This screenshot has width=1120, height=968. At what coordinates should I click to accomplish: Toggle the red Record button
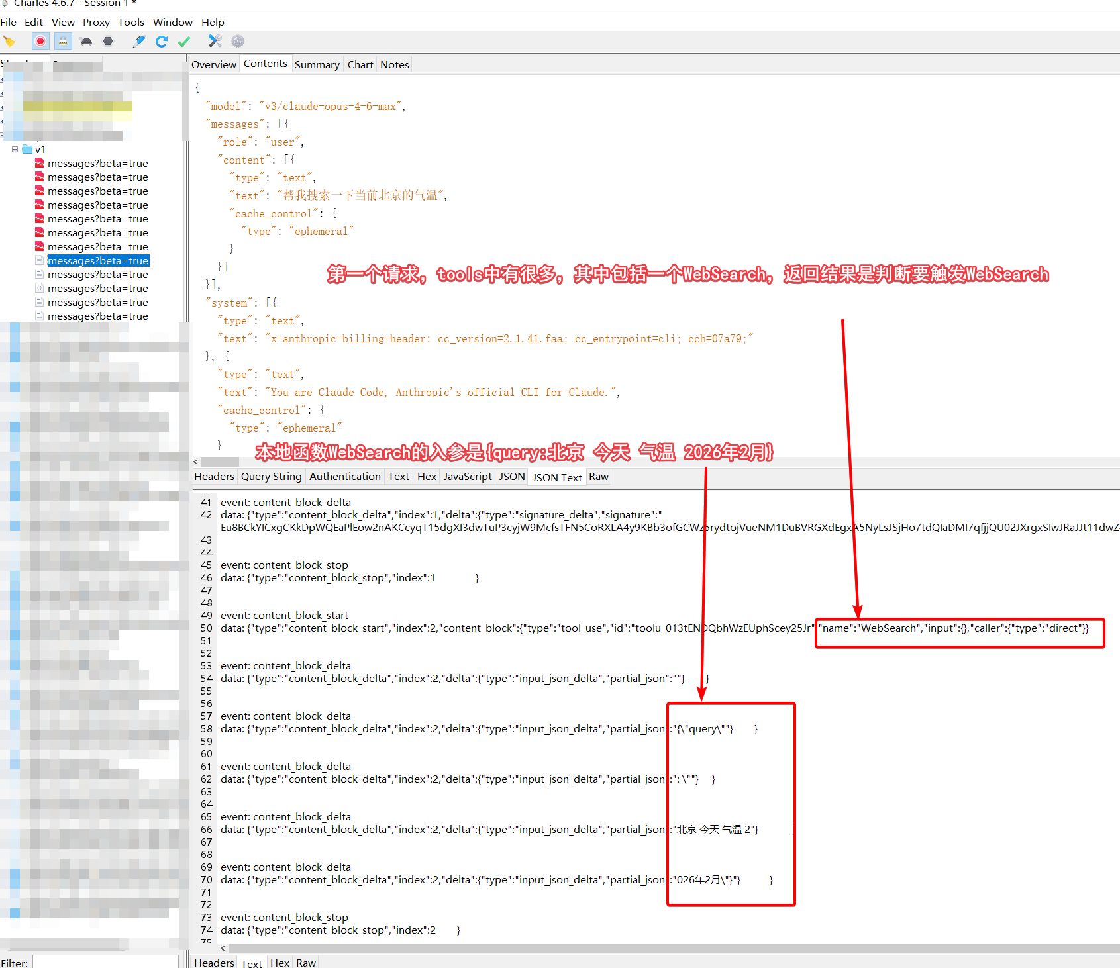[x=40, y=42]
